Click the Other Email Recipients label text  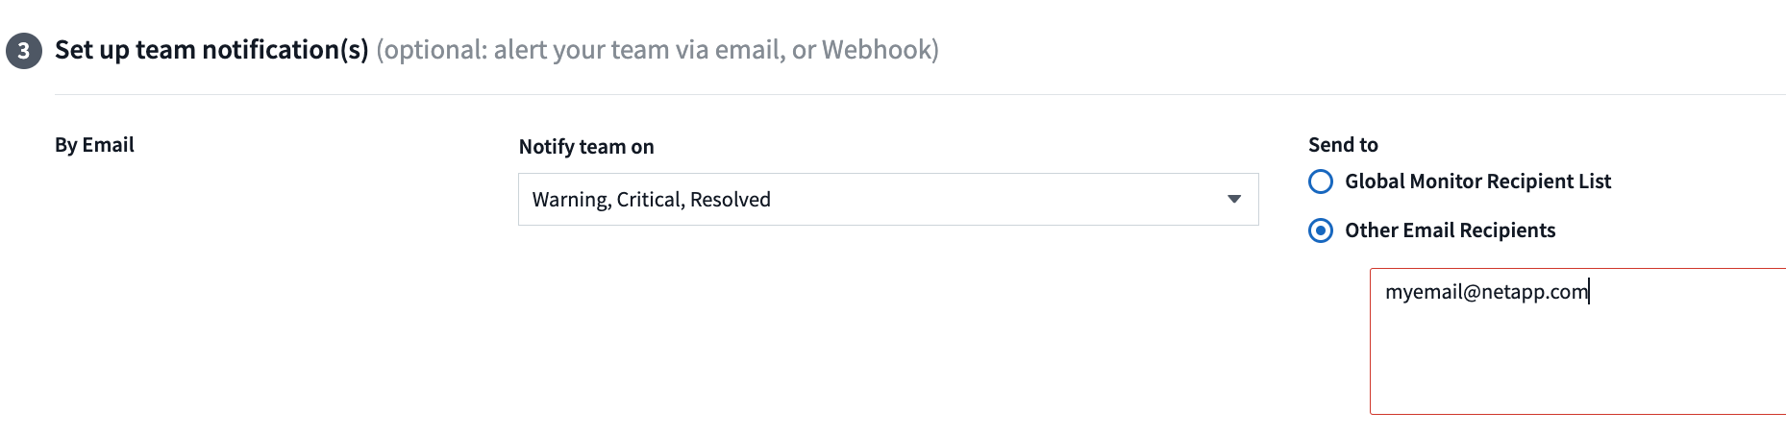[x=1450, y=230]
